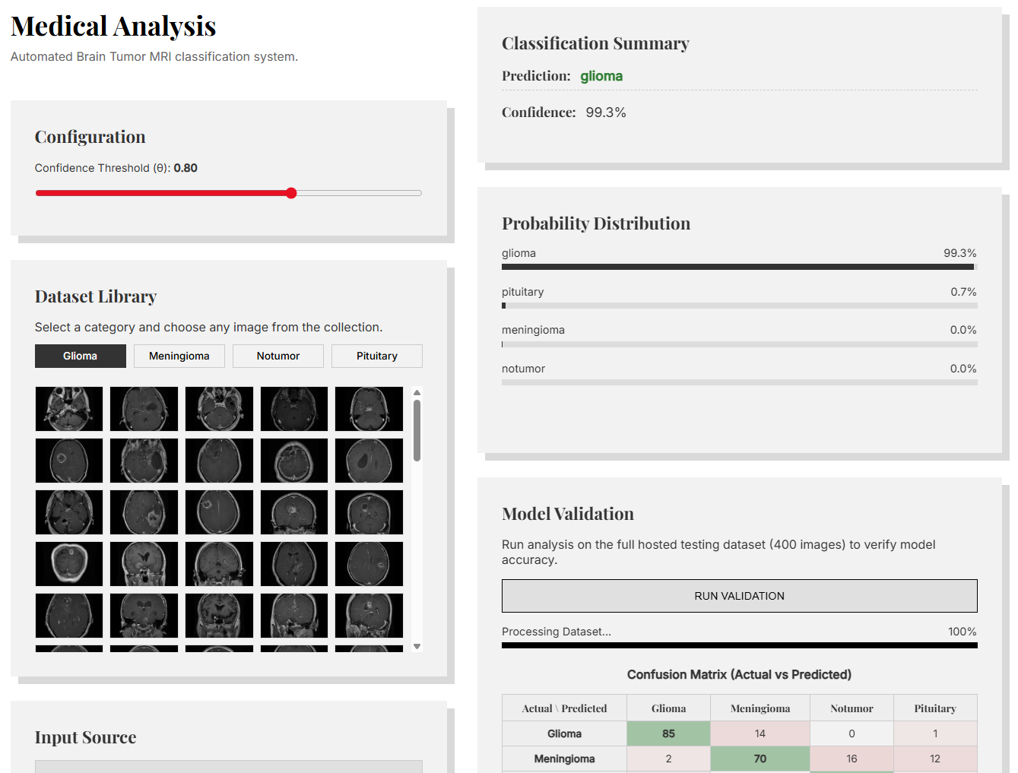
Task: Open the Notumor category tab
Action: click(x=277, y=356)
